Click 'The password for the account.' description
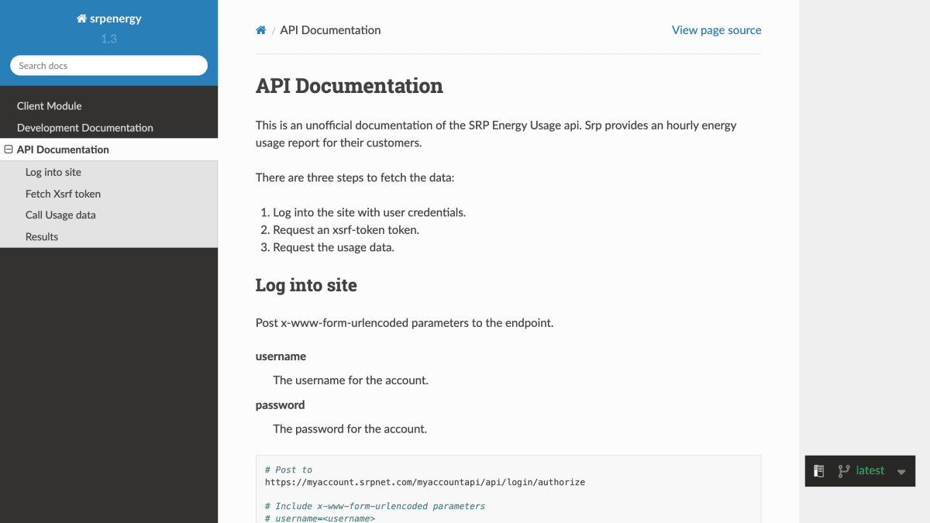 pyautogui.click(x=350, y=428)
